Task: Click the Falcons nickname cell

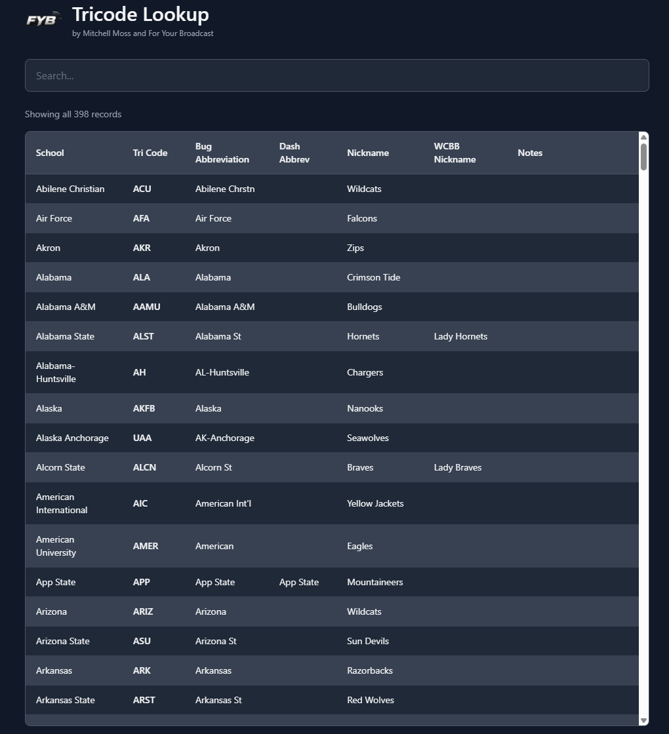Action: coord(361,218)
